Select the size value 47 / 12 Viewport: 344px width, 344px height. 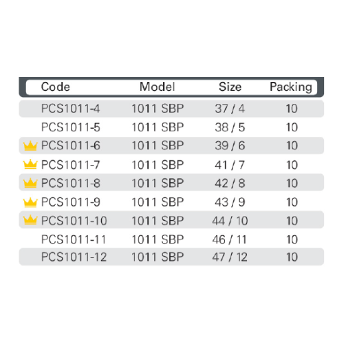(x=230, y=257)
